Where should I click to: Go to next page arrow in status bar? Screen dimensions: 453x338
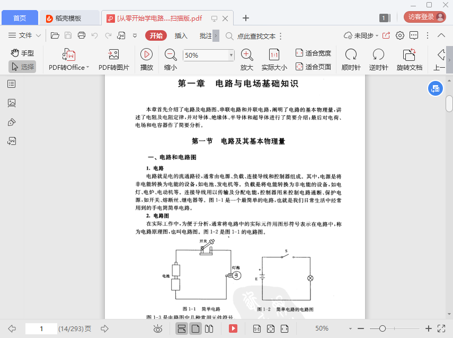pos(104,328)
